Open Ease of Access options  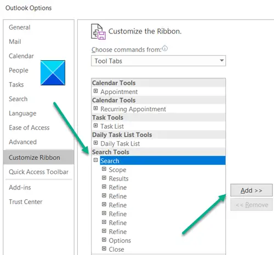[29, 127]
